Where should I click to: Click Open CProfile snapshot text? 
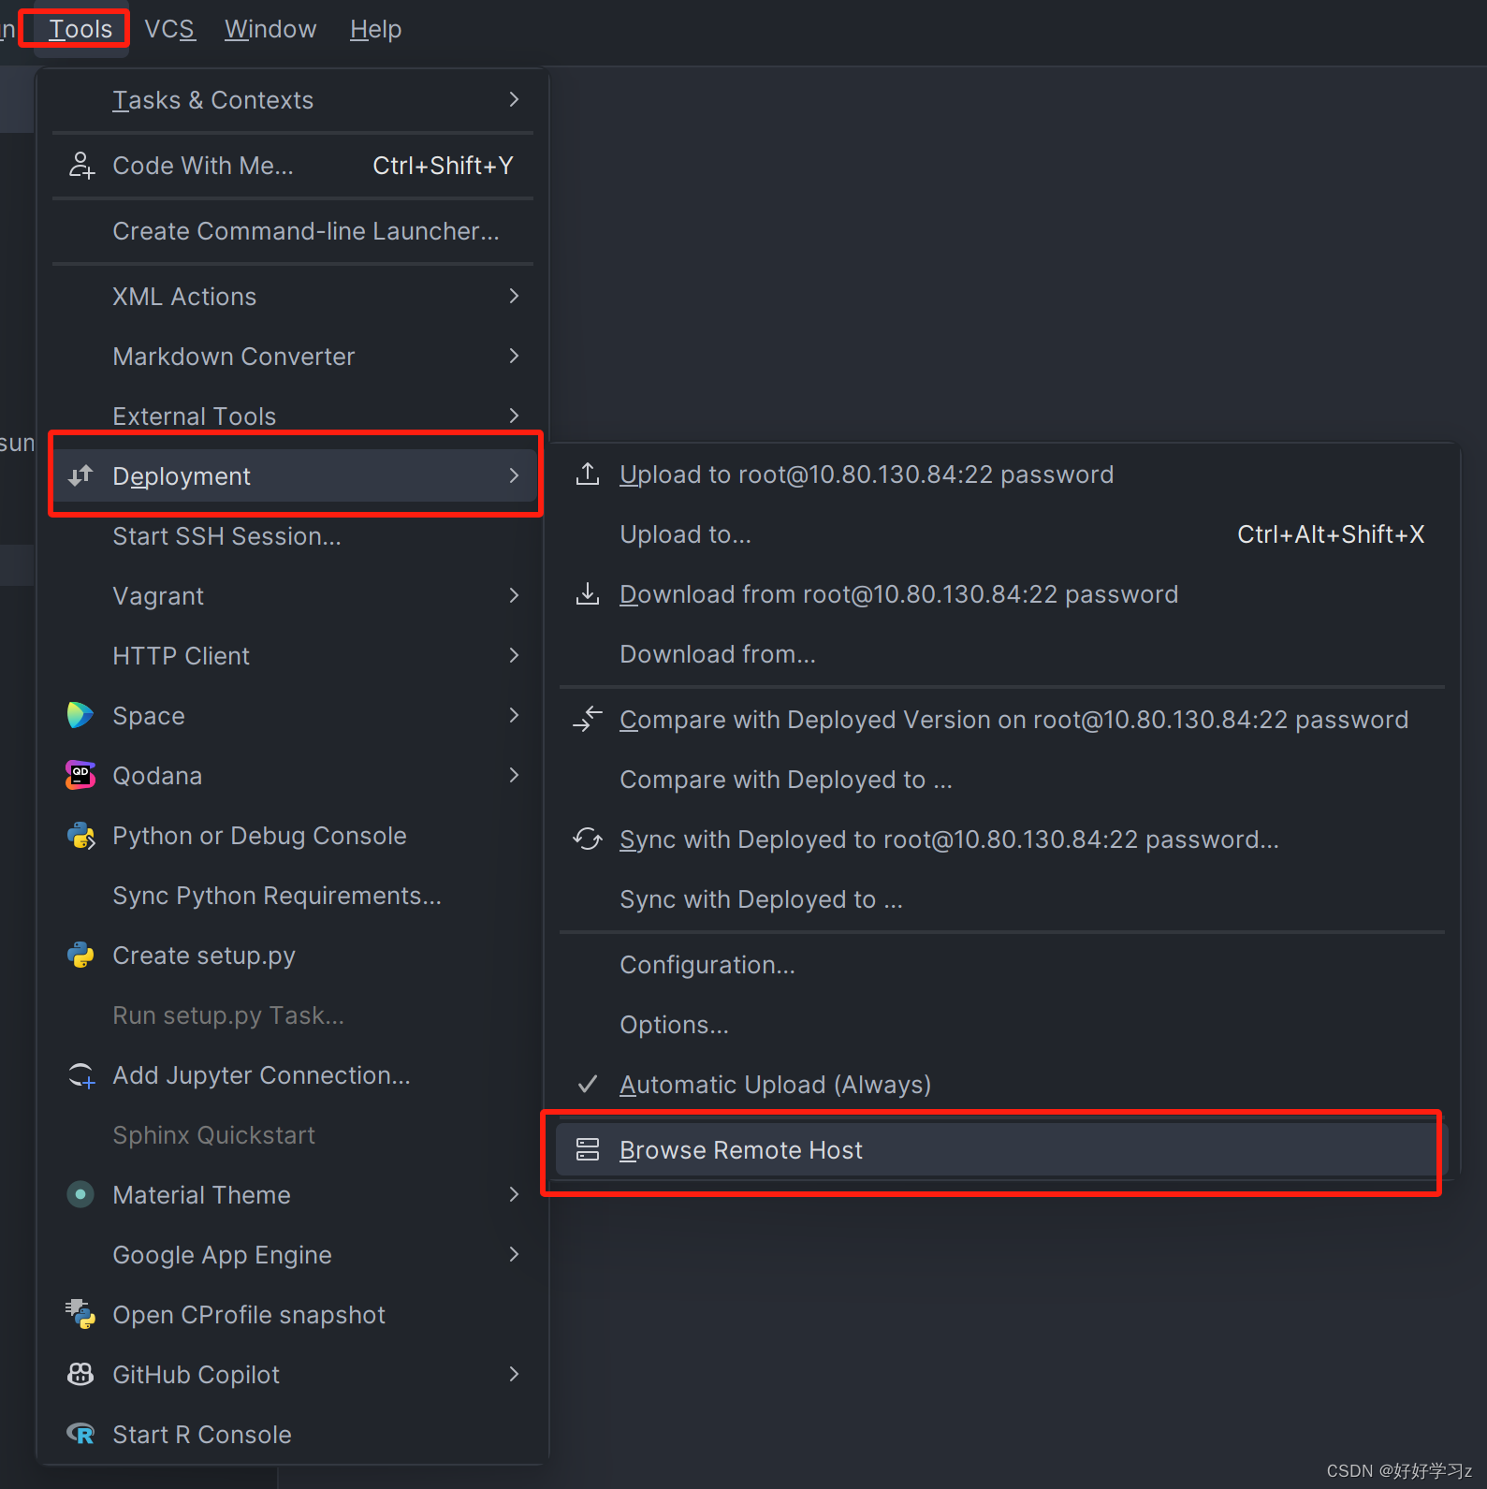(249, 1314)
